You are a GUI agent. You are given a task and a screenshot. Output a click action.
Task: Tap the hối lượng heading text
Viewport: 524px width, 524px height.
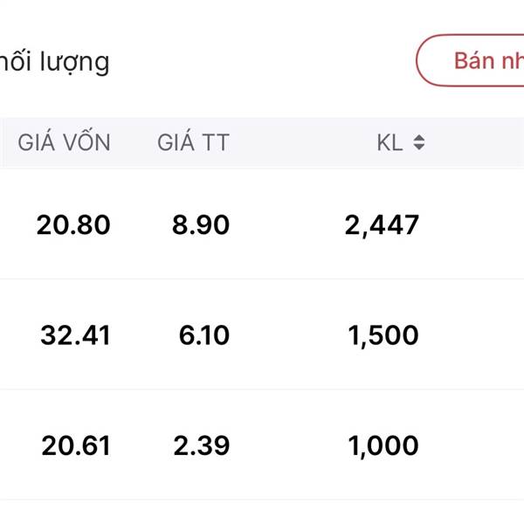54,62
